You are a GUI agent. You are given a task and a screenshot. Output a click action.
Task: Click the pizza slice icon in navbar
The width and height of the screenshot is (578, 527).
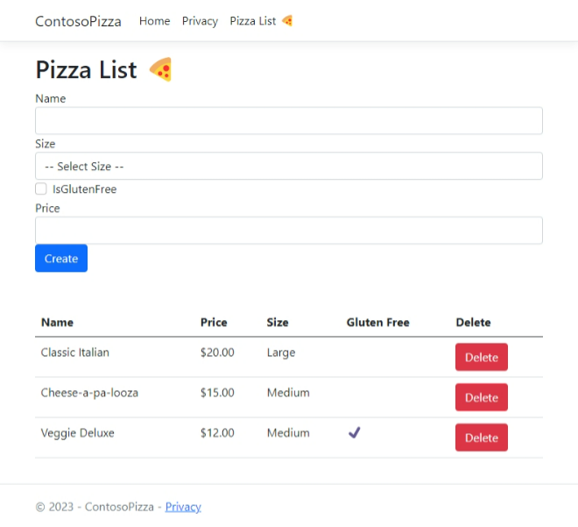tap(287, 21)
